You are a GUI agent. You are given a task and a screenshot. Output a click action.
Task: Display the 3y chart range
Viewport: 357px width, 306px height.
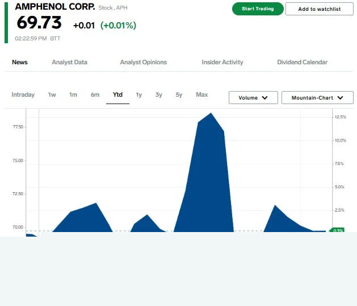coord(159,94)
